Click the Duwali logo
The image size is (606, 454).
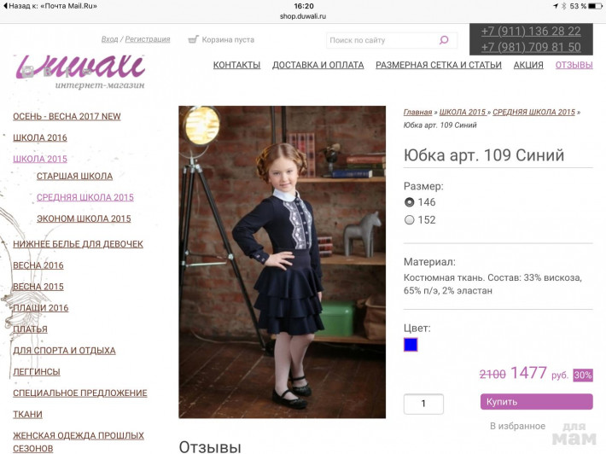pyautogui.click(x=80, y=72)
